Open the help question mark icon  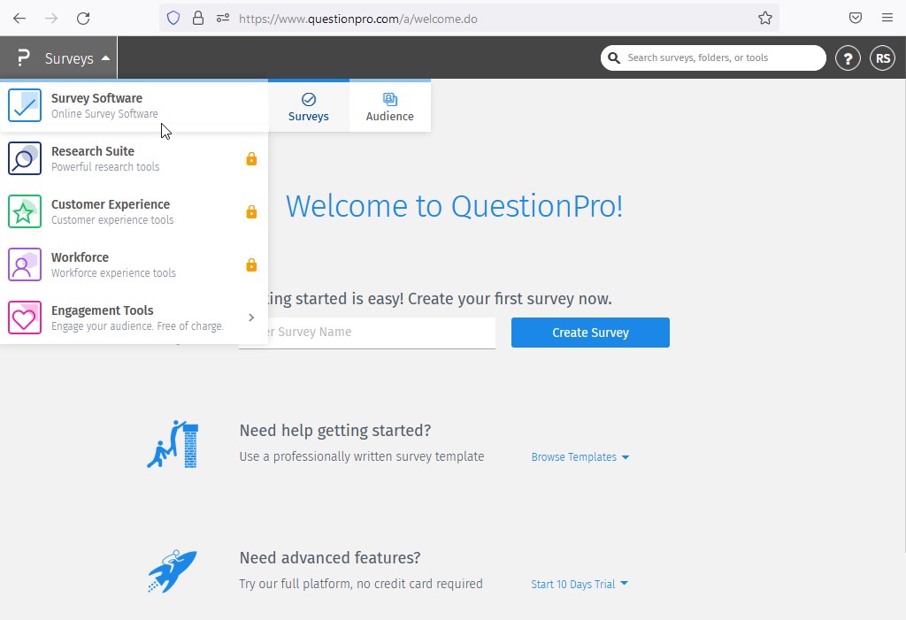coord(848,57)
